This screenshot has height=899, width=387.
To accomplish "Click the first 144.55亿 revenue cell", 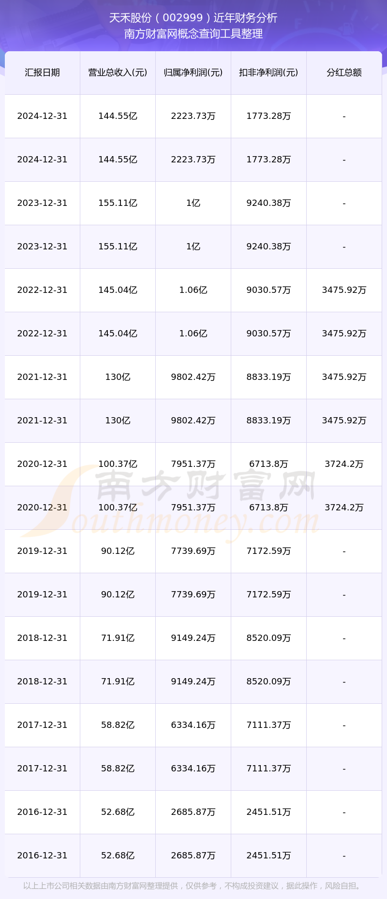I will tap(118, 116).
